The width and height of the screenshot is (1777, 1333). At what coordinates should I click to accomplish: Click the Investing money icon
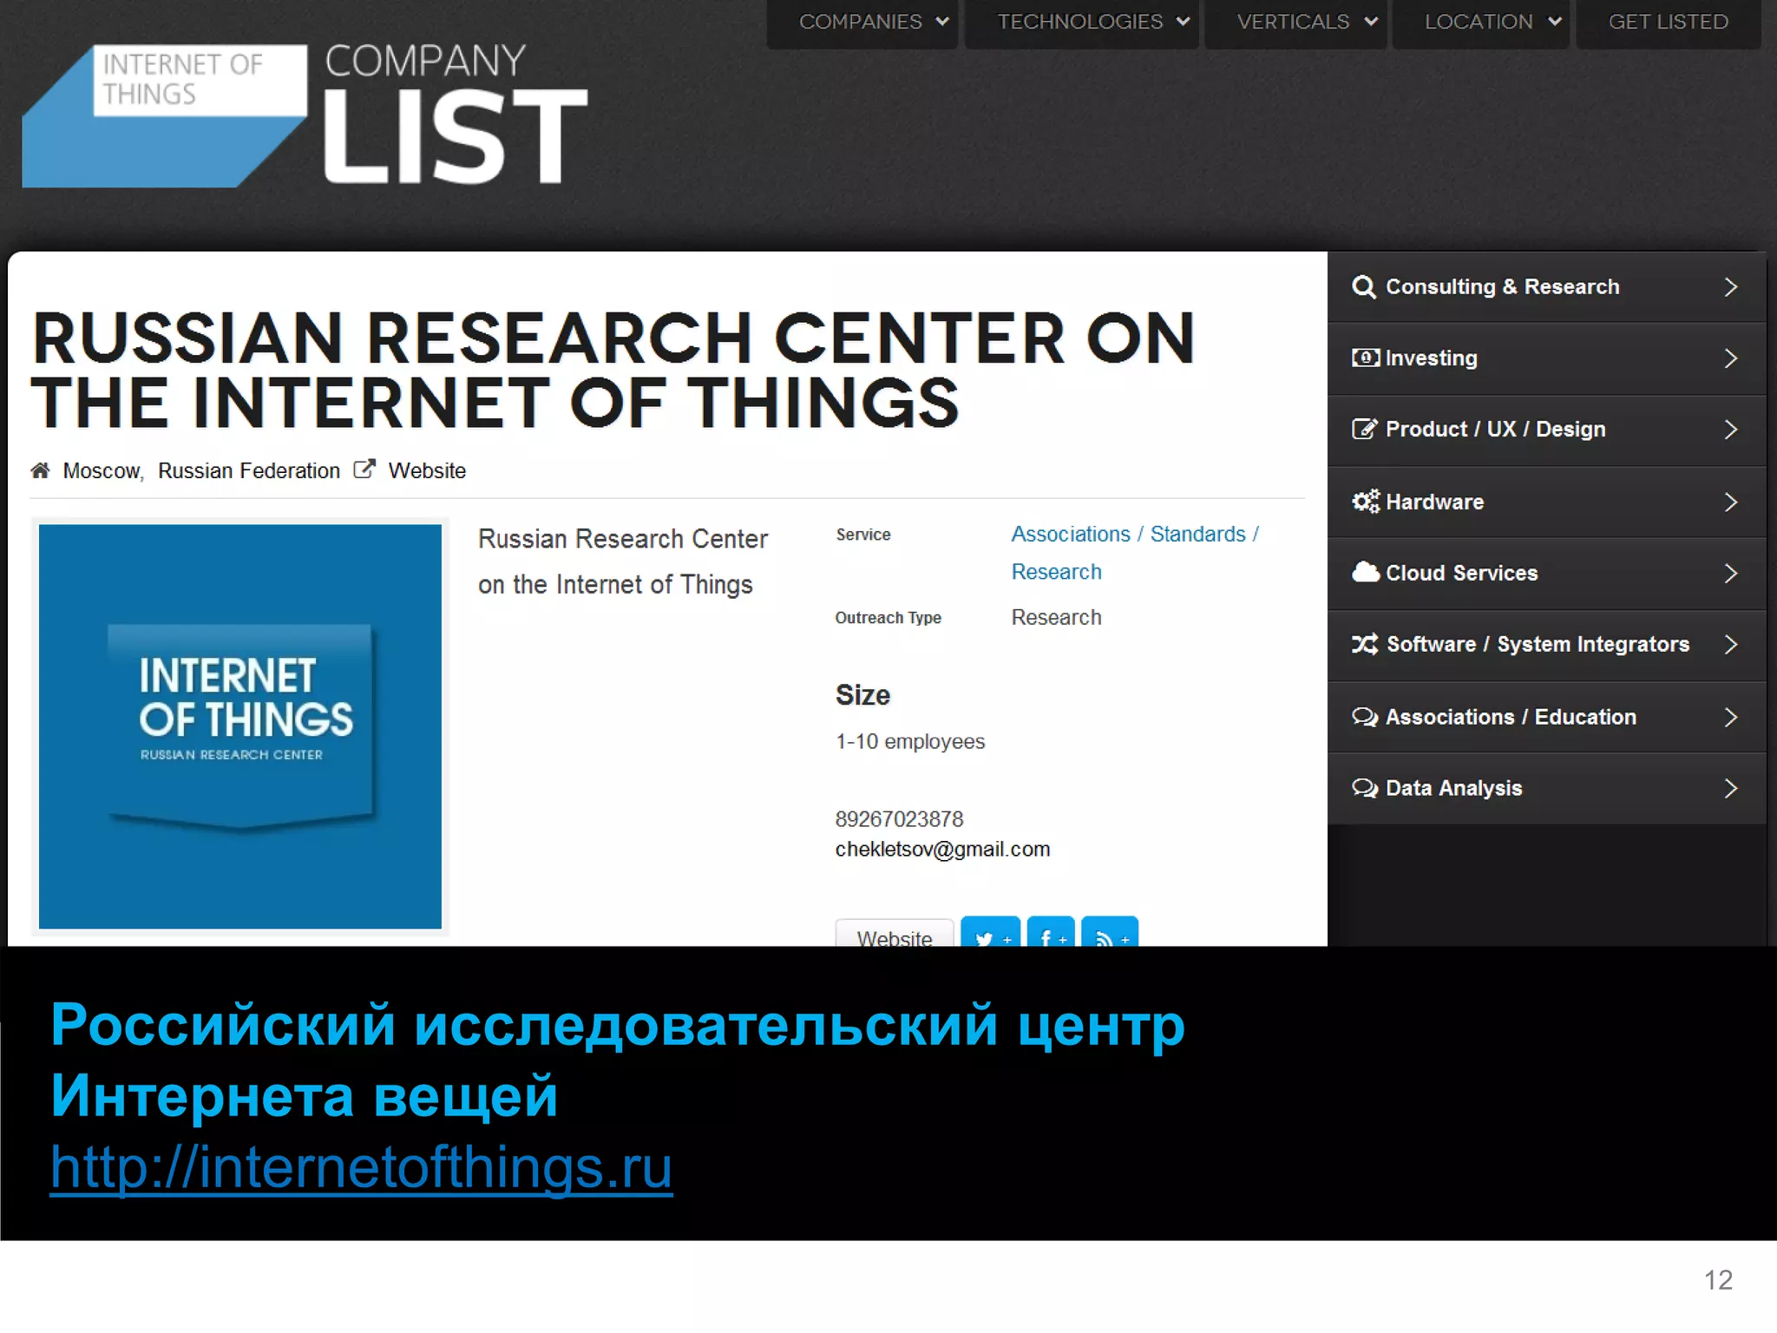coord(1366,358)
